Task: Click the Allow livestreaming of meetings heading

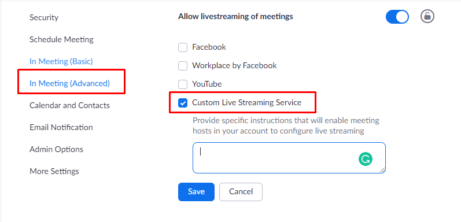Action: (235, 16)
